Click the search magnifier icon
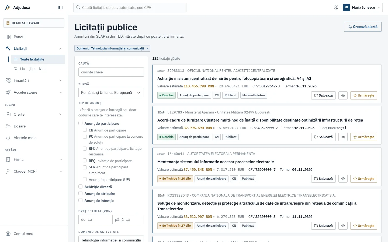The image size is (388, 242). (78, 8)
